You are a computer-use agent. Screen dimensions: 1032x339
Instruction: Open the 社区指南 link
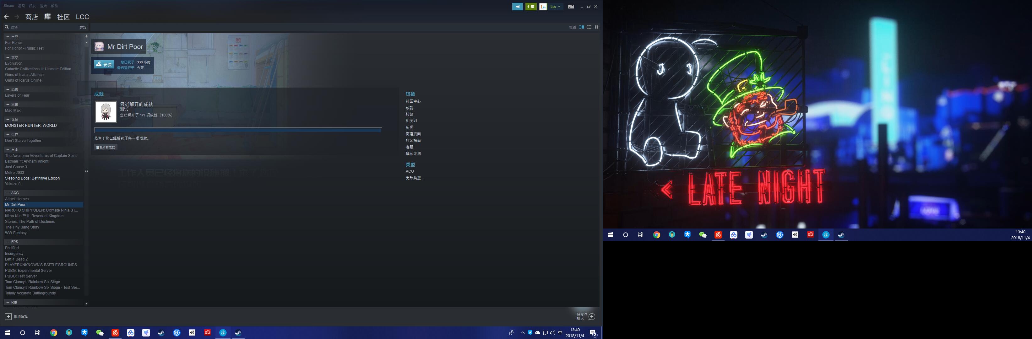tap(413, 141)
